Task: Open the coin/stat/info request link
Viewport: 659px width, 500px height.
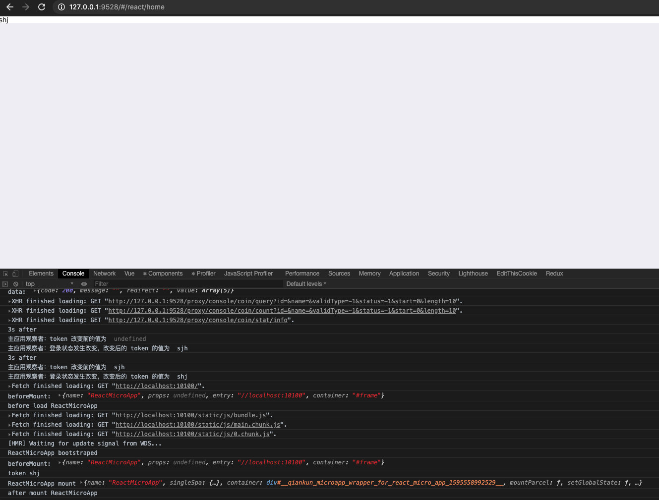Action: [x=197, y=320]
